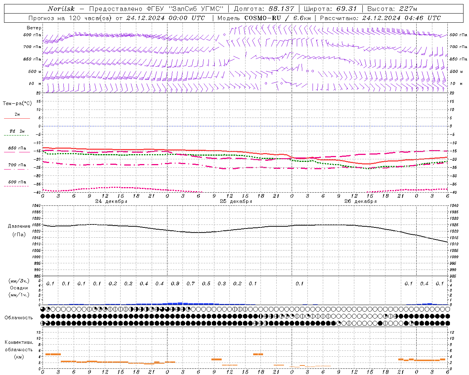This screenshot has width=469, height=375.
Task: Click the 500 гПа temperature legend entry
Action: tap(17, 182)
